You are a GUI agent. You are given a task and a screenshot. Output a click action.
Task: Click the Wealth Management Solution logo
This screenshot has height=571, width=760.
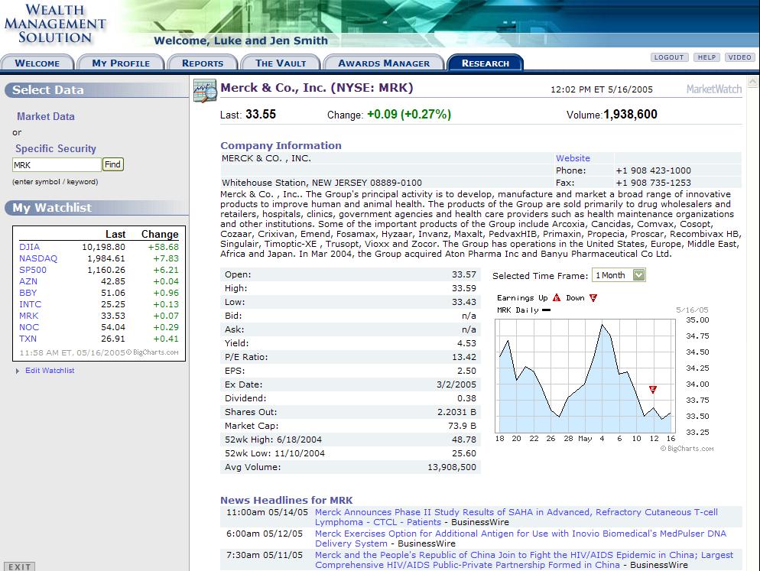[x=55, y=24]
